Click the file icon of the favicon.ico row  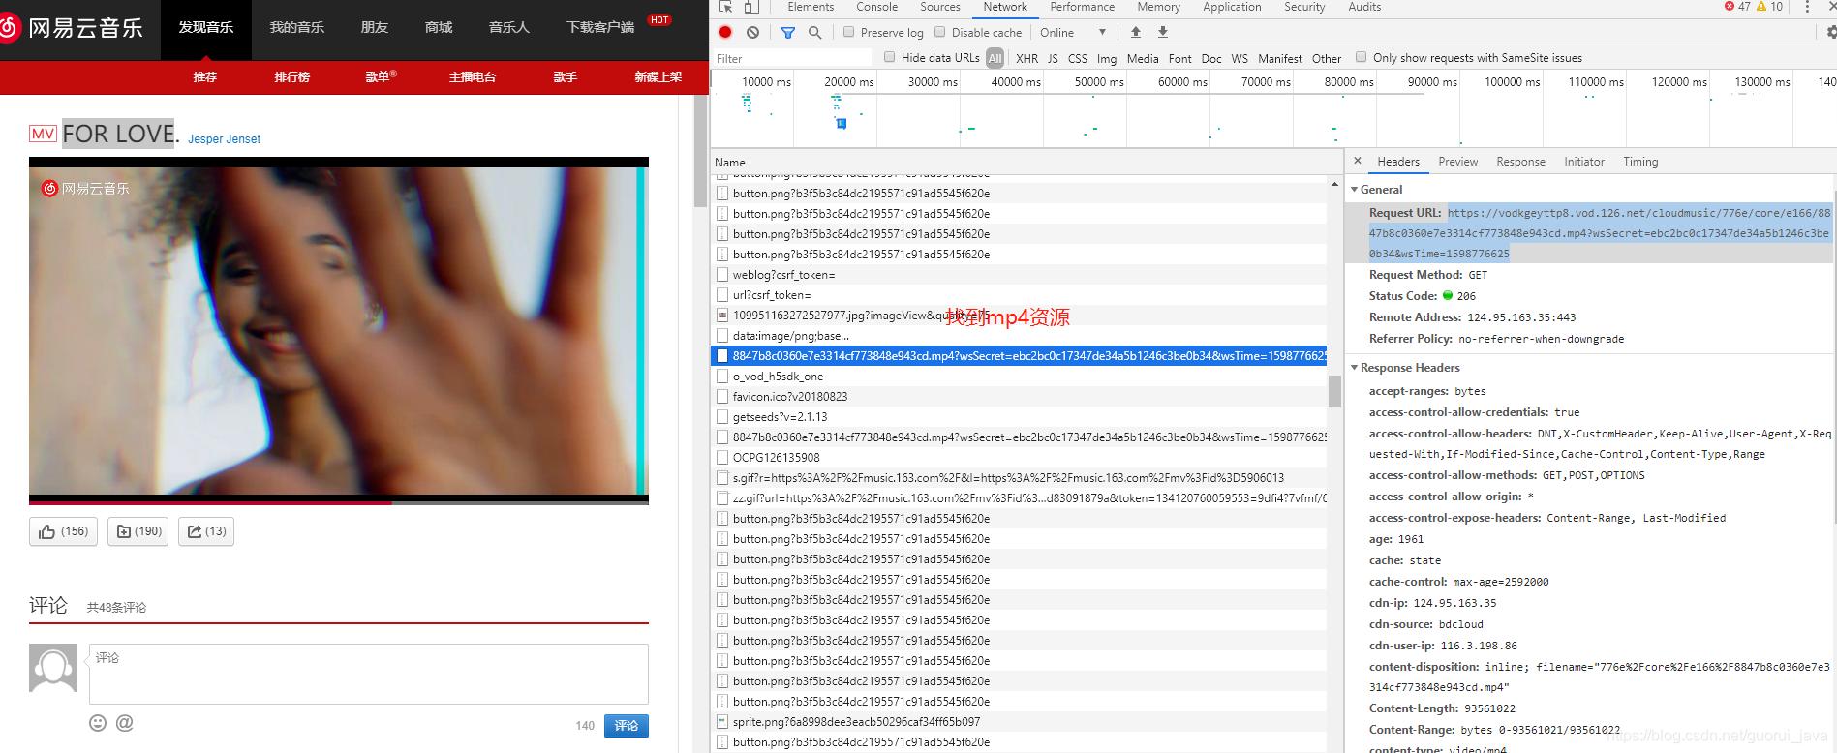[x=722, y=397]
